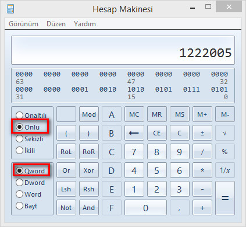
Task: Click the RoL rotate left button
Action: (x=66, y=152)
